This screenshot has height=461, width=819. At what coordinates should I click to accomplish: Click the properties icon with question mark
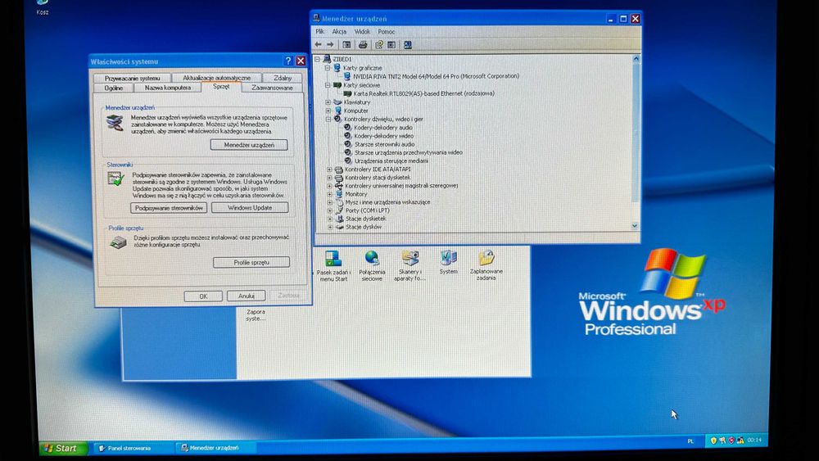[x=379, y=45]
